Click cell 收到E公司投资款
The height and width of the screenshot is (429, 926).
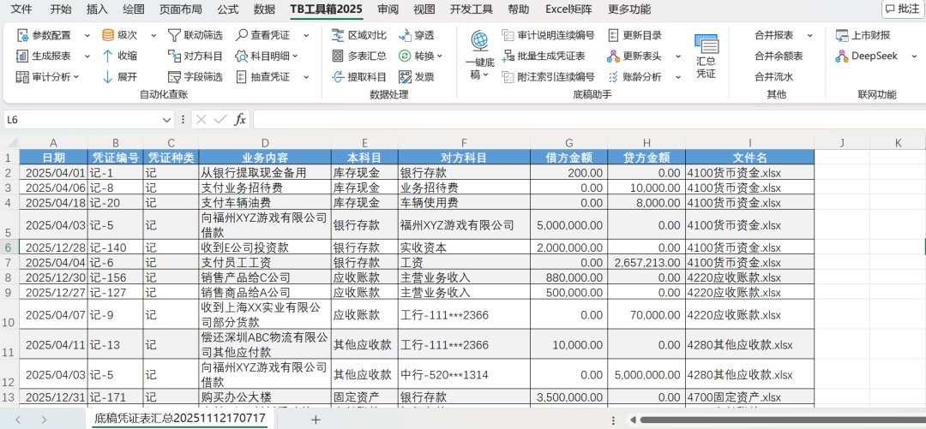(x=265, y=247)
